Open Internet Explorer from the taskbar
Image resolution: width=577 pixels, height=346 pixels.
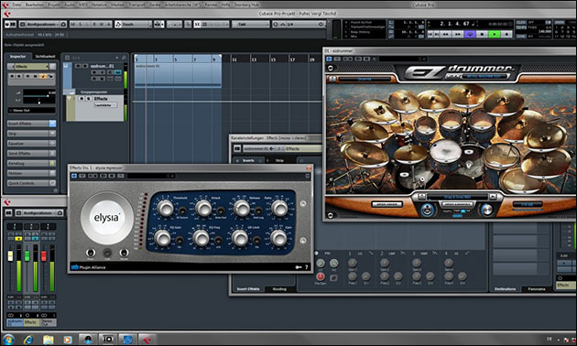tap(28, 340)
